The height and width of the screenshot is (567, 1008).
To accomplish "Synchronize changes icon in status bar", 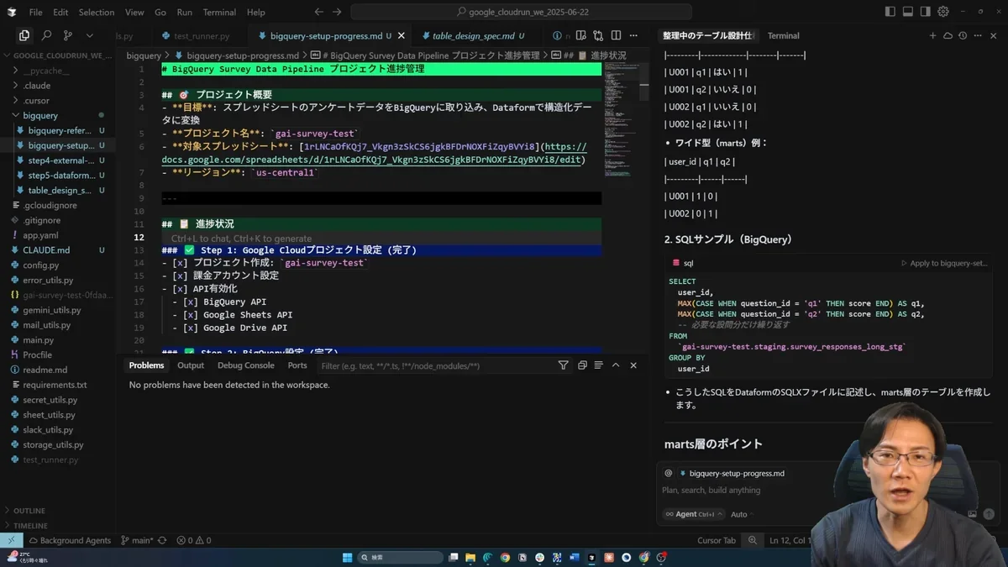I will pos(162,540).
